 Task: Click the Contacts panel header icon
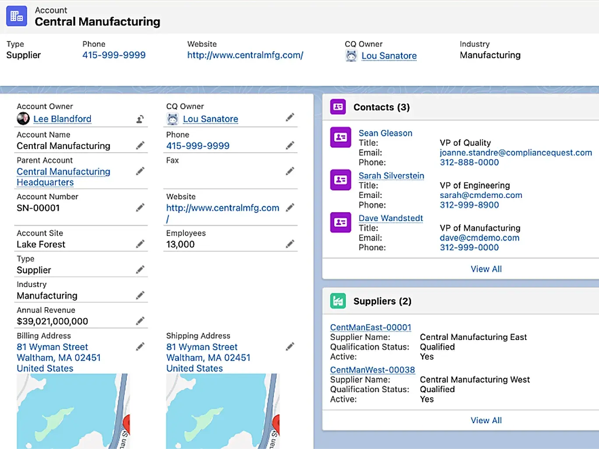click(x=338, y=107)
